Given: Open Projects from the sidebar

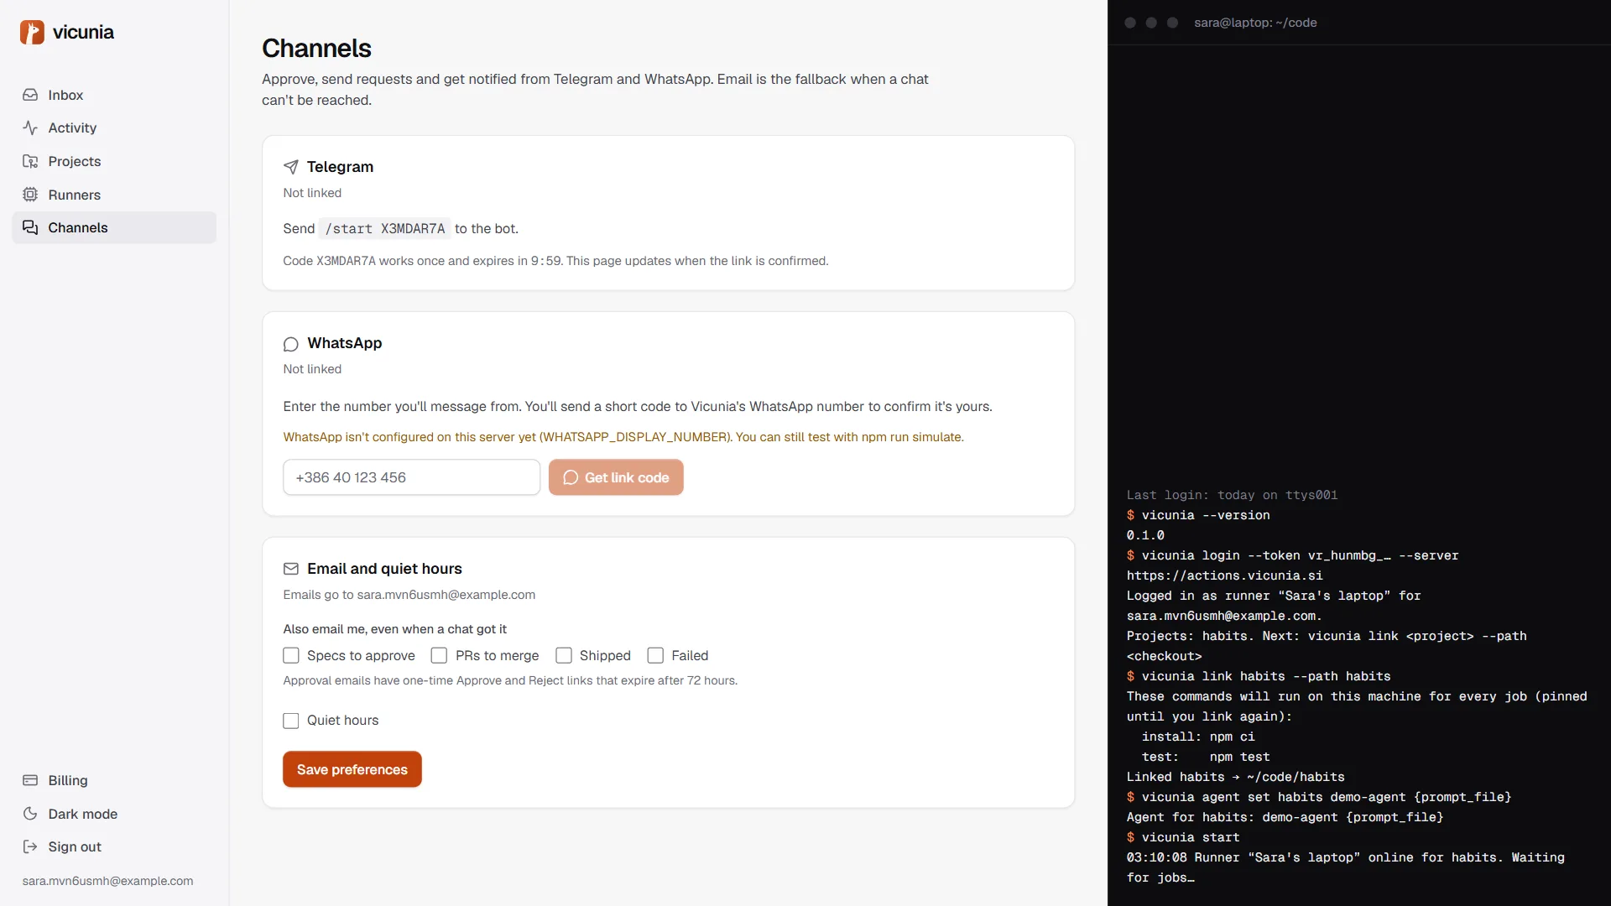Looking at the screenshot, I should 114,161.
